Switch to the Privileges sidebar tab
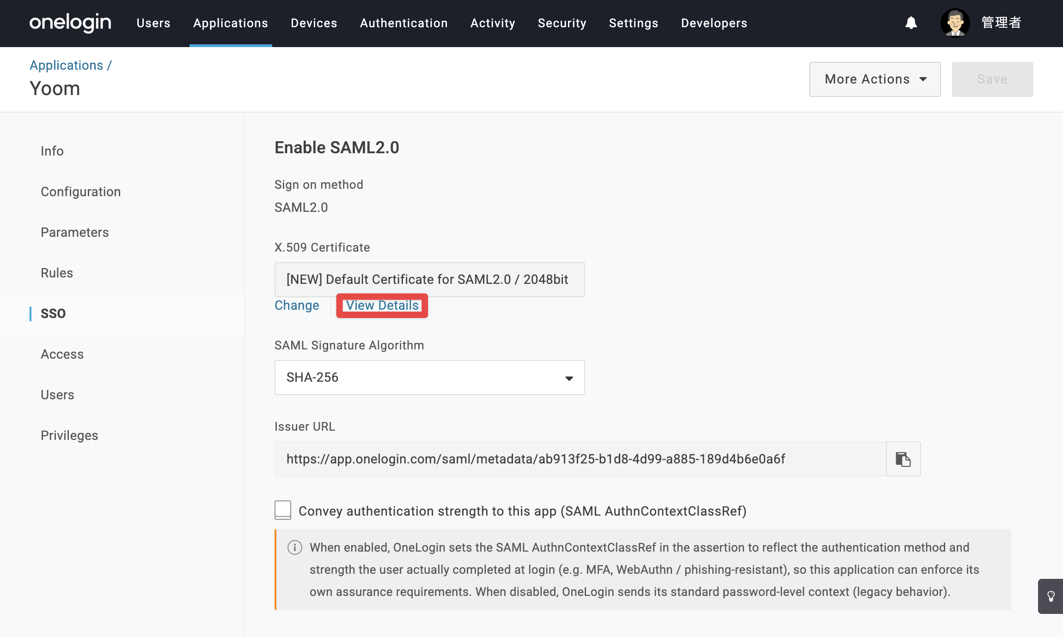 (x=69, y=435)
